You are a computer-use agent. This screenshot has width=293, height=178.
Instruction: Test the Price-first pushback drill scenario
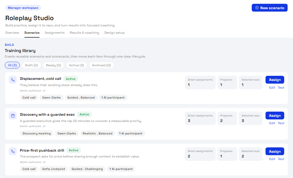pos(281,159)
